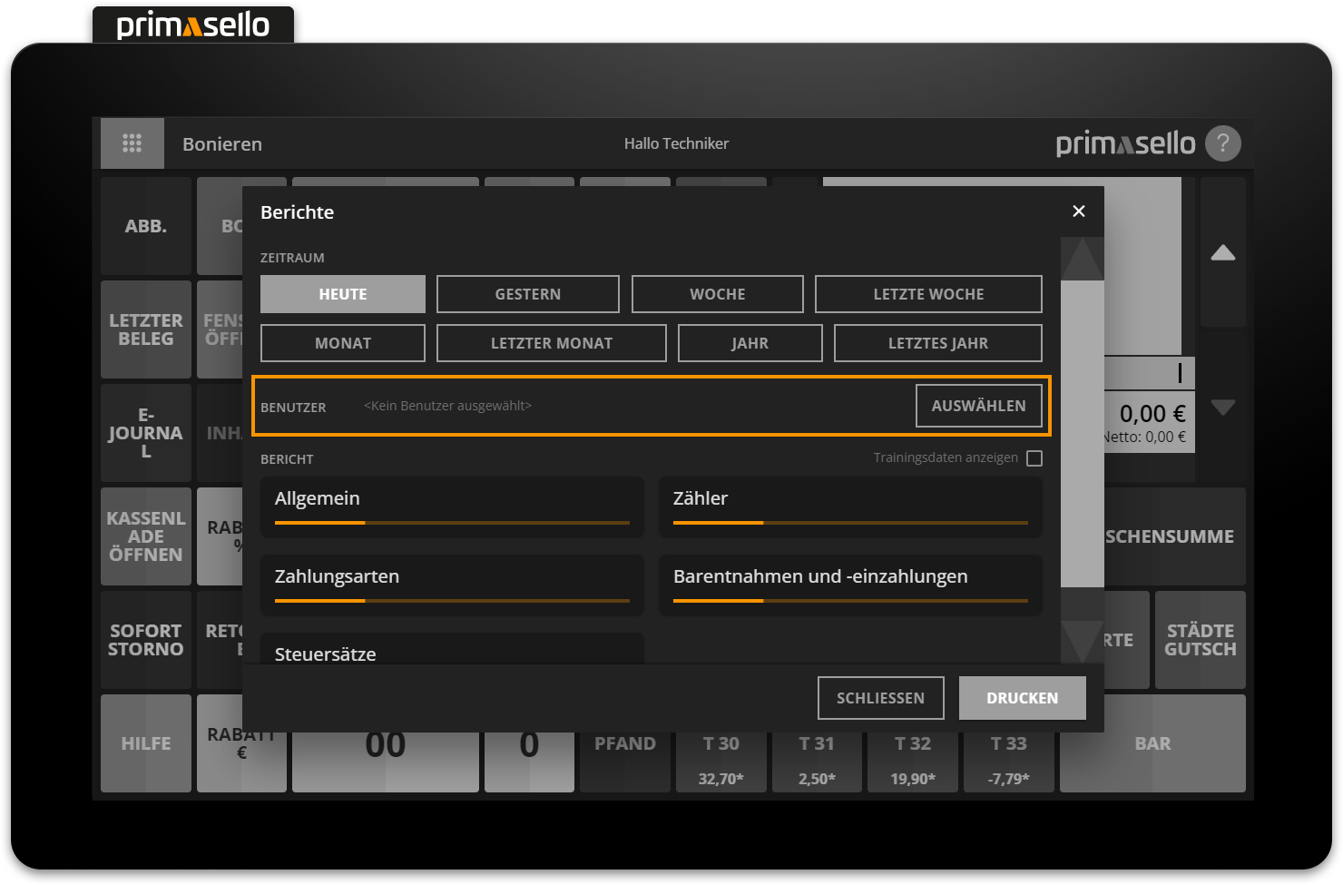Click the Schliessen button
The height and width of the screenshot is (885, 1343).
pos(880,698)
